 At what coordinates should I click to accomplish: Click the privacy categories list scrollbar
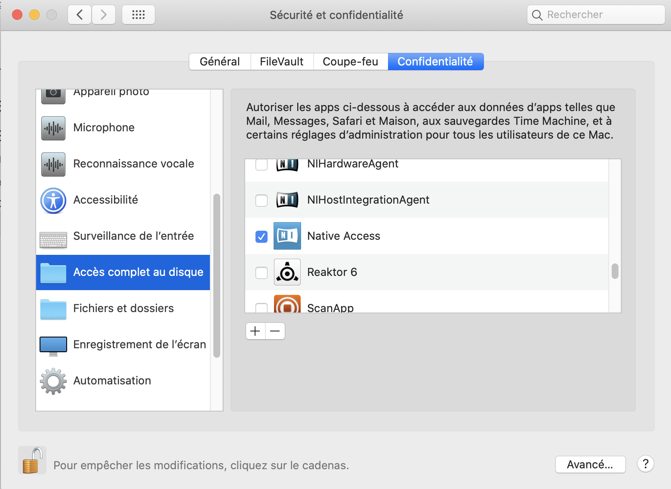[217, 275]
